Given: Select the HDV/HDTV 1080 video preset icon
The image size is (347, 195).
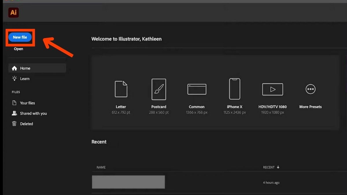Looking at the screenshot, I should coord(272,89).
